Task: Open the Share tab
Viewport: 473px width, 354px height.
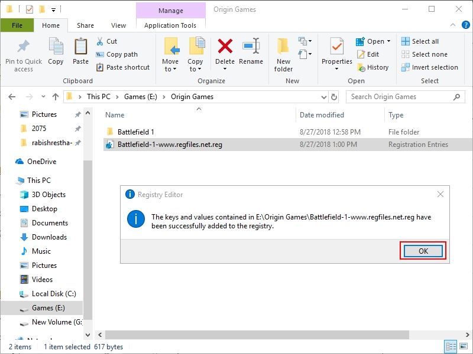Action: [x=85, y=25]
